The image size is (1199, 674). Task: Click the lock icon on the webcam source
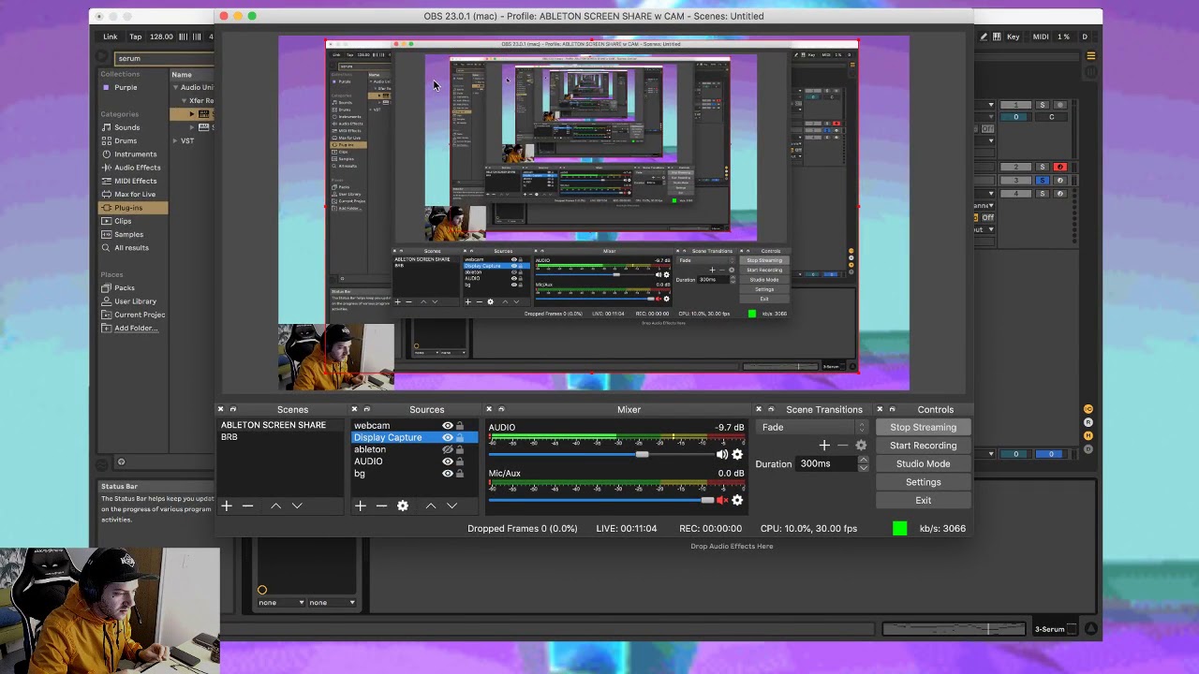[460, 426]
